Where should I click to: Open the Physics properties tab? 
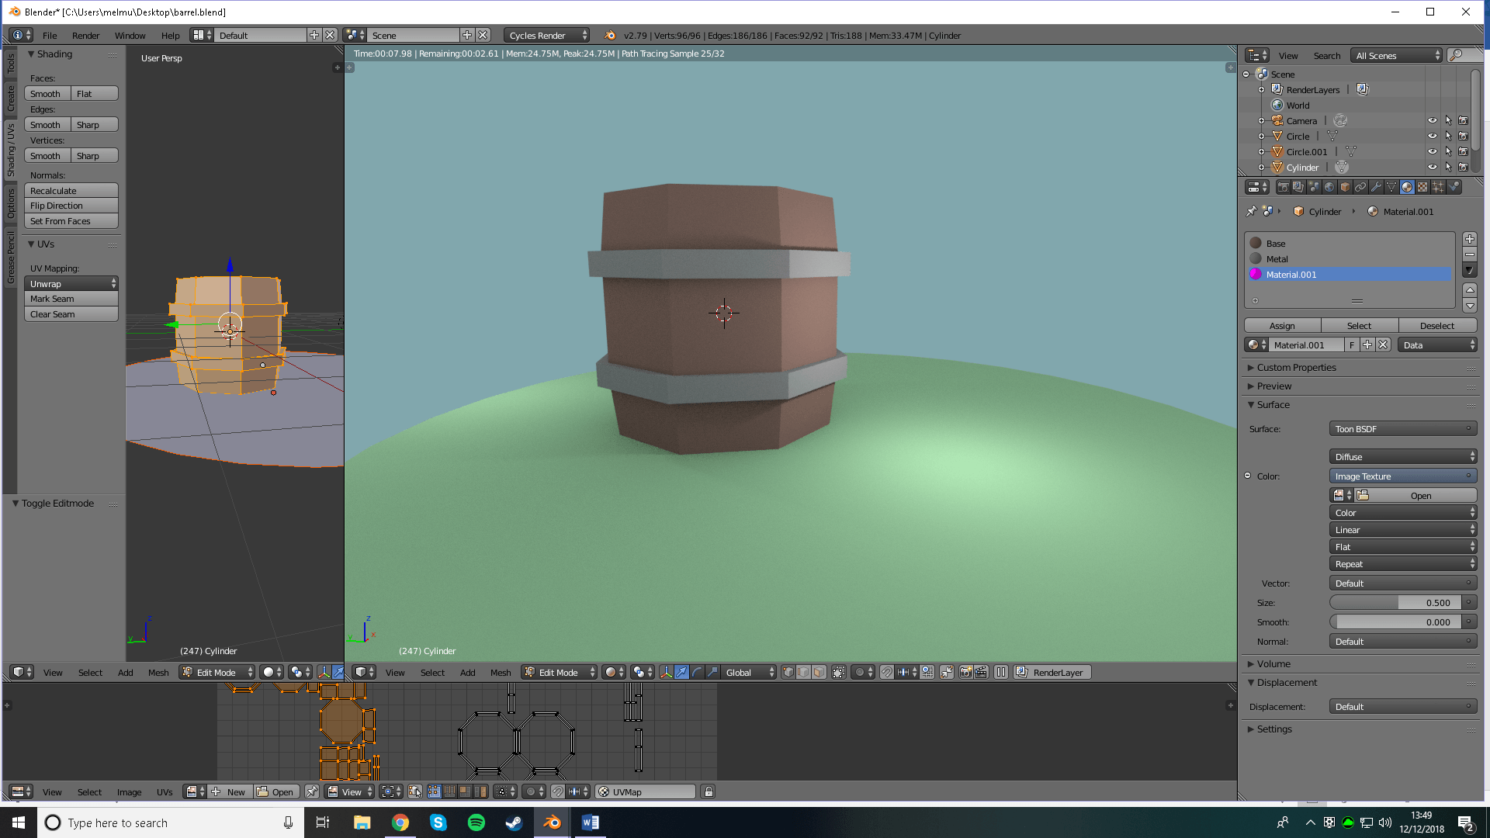tap(1454, 187)
